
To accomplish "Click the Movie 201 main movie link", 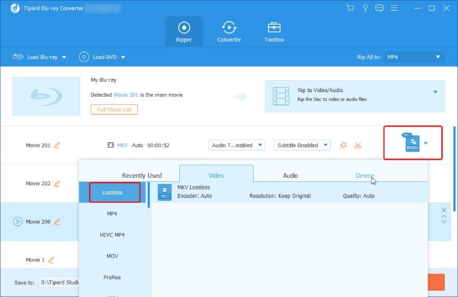I will 125,95.
